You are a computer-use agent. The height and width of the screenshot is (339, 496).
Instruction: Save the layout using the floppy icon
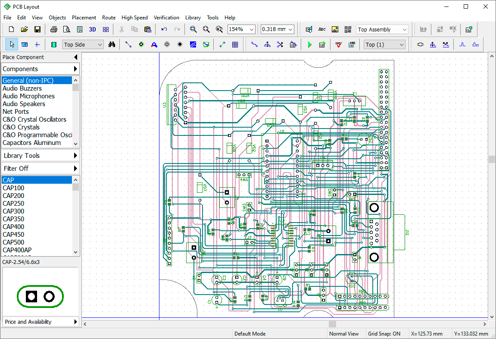click(x=37, y=29)
